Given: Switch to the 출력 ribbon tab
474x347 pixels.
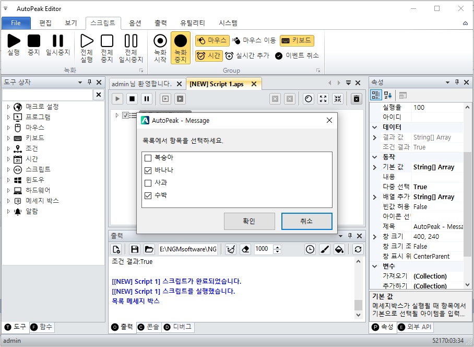Looking at the screenshot, I should coord(160,23).
